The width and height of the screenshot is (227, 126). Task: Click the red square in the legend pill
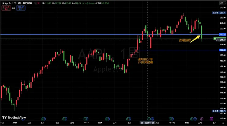coord(39,3)
